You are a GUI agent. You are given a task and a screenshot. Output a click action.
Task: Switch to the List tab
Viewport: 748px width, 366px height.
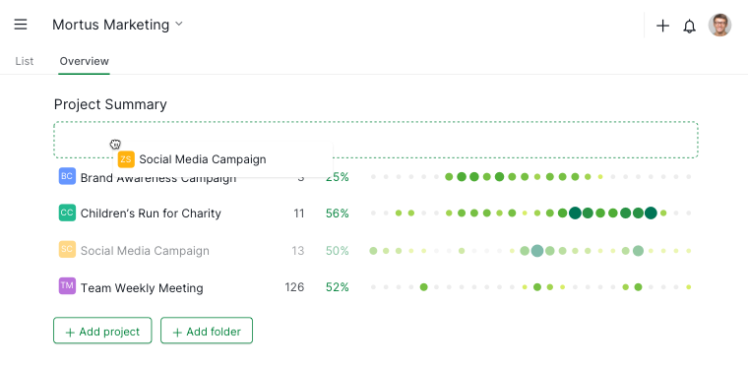25,61
